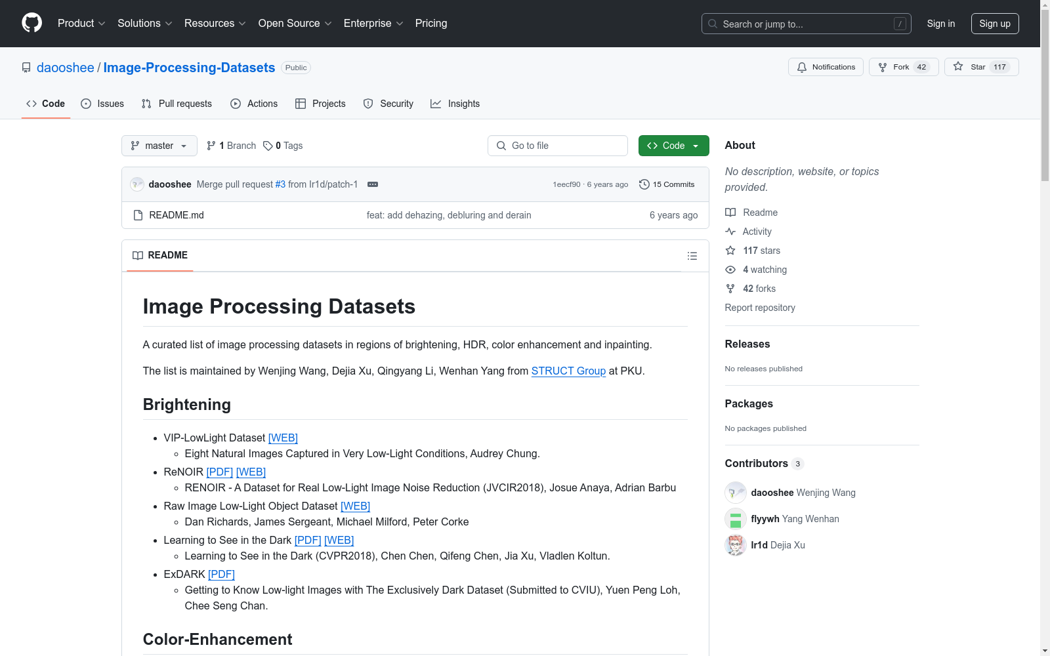Click the Sign up button

pyautogui.click(x=995, y=24)
